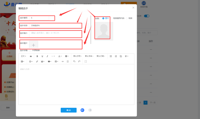Go to previous contestant with blue arrow

click(82, 110)
